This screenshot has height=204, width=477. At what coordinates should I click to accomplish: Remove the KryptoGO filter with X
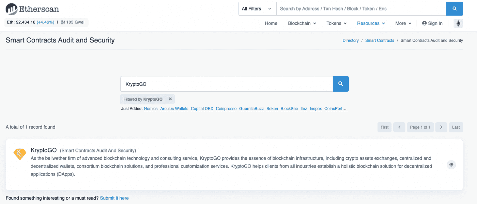[x=170, y=99]
